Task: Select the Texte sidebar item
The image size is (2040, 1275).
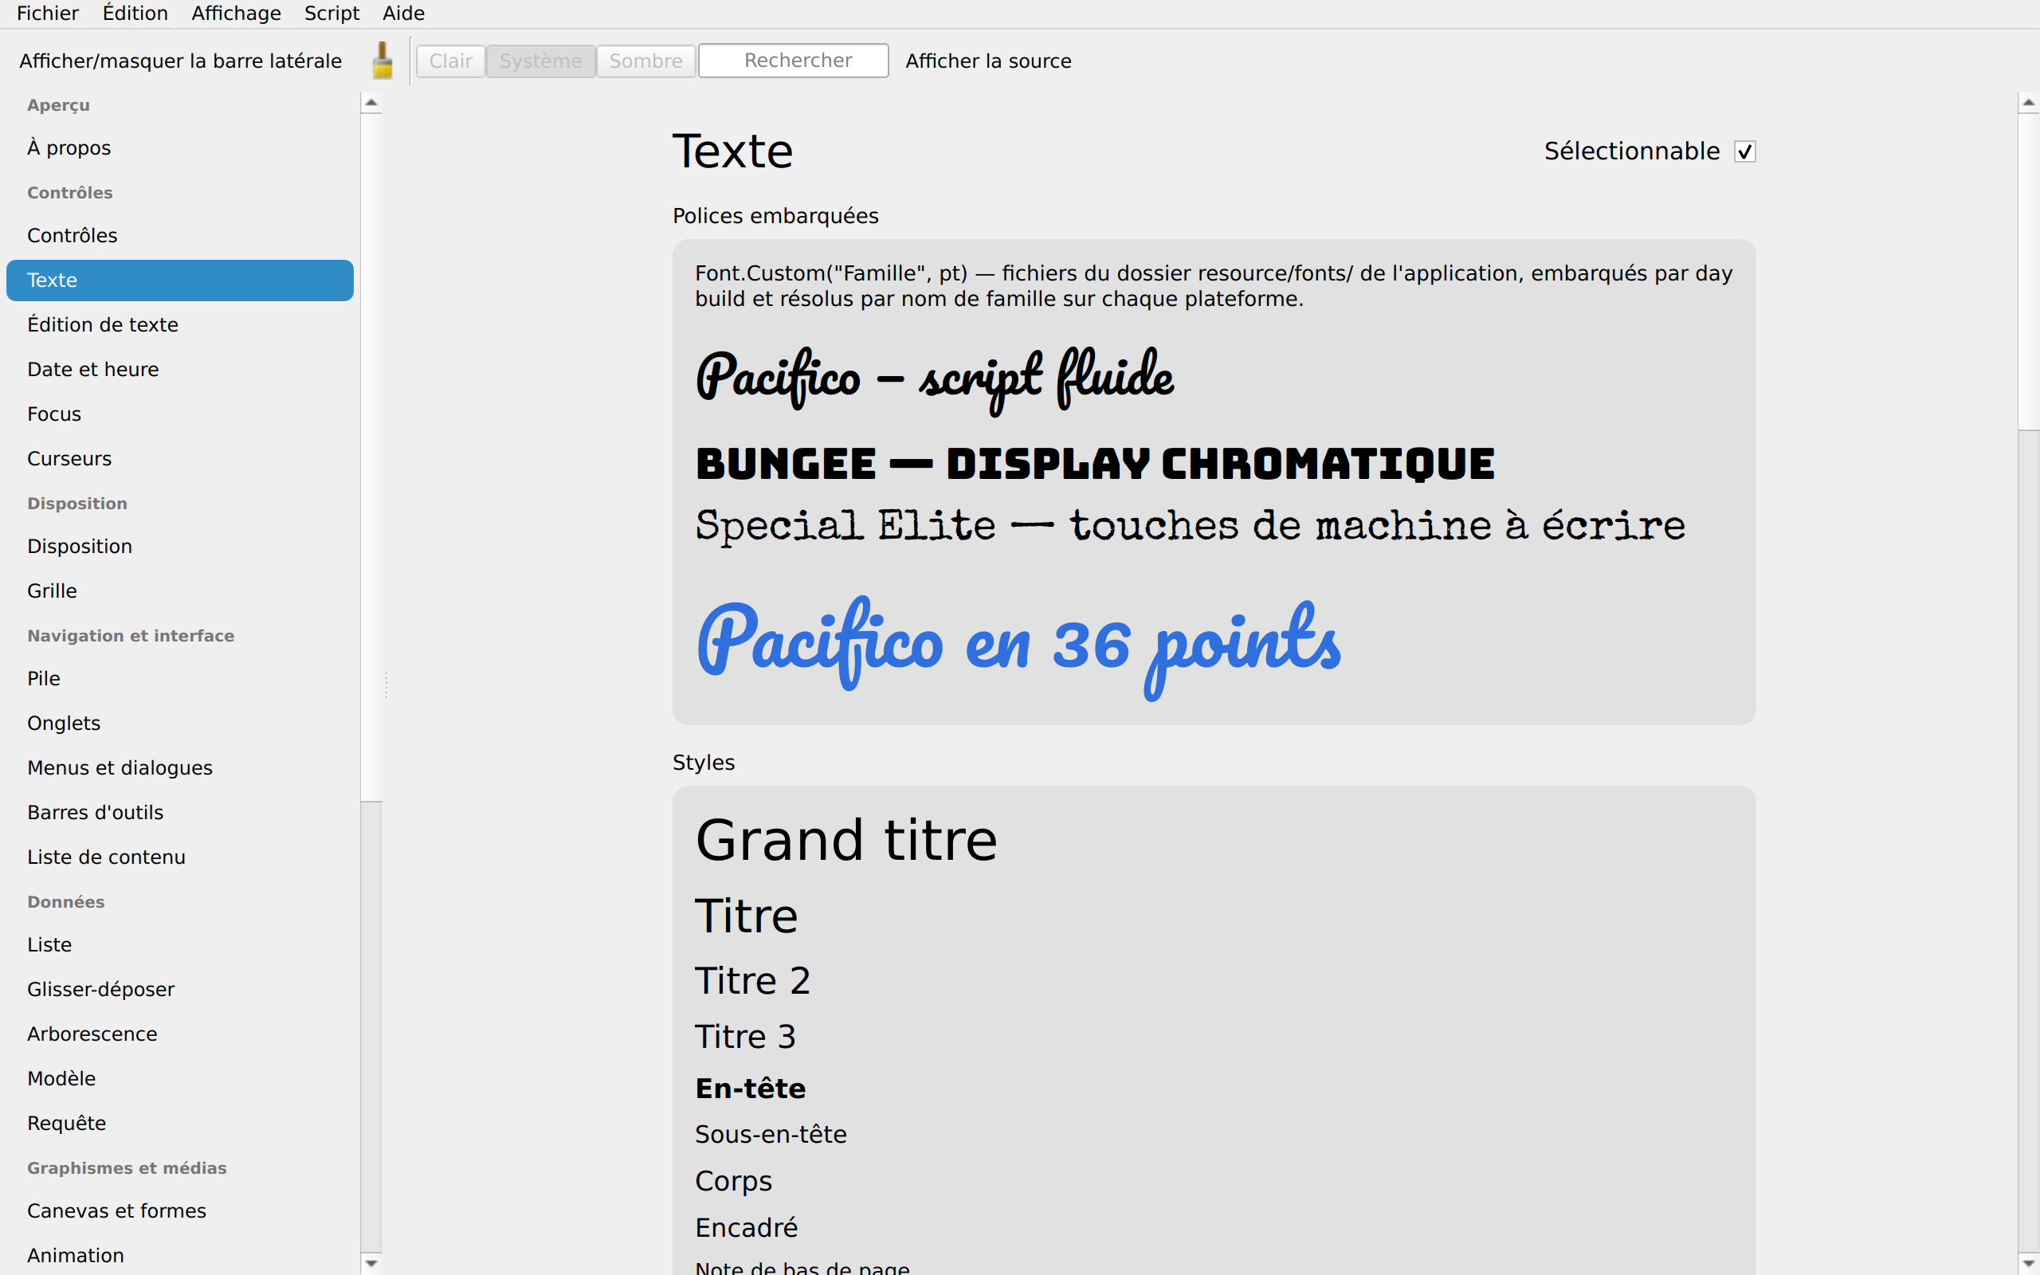Action: pos(179,280)
